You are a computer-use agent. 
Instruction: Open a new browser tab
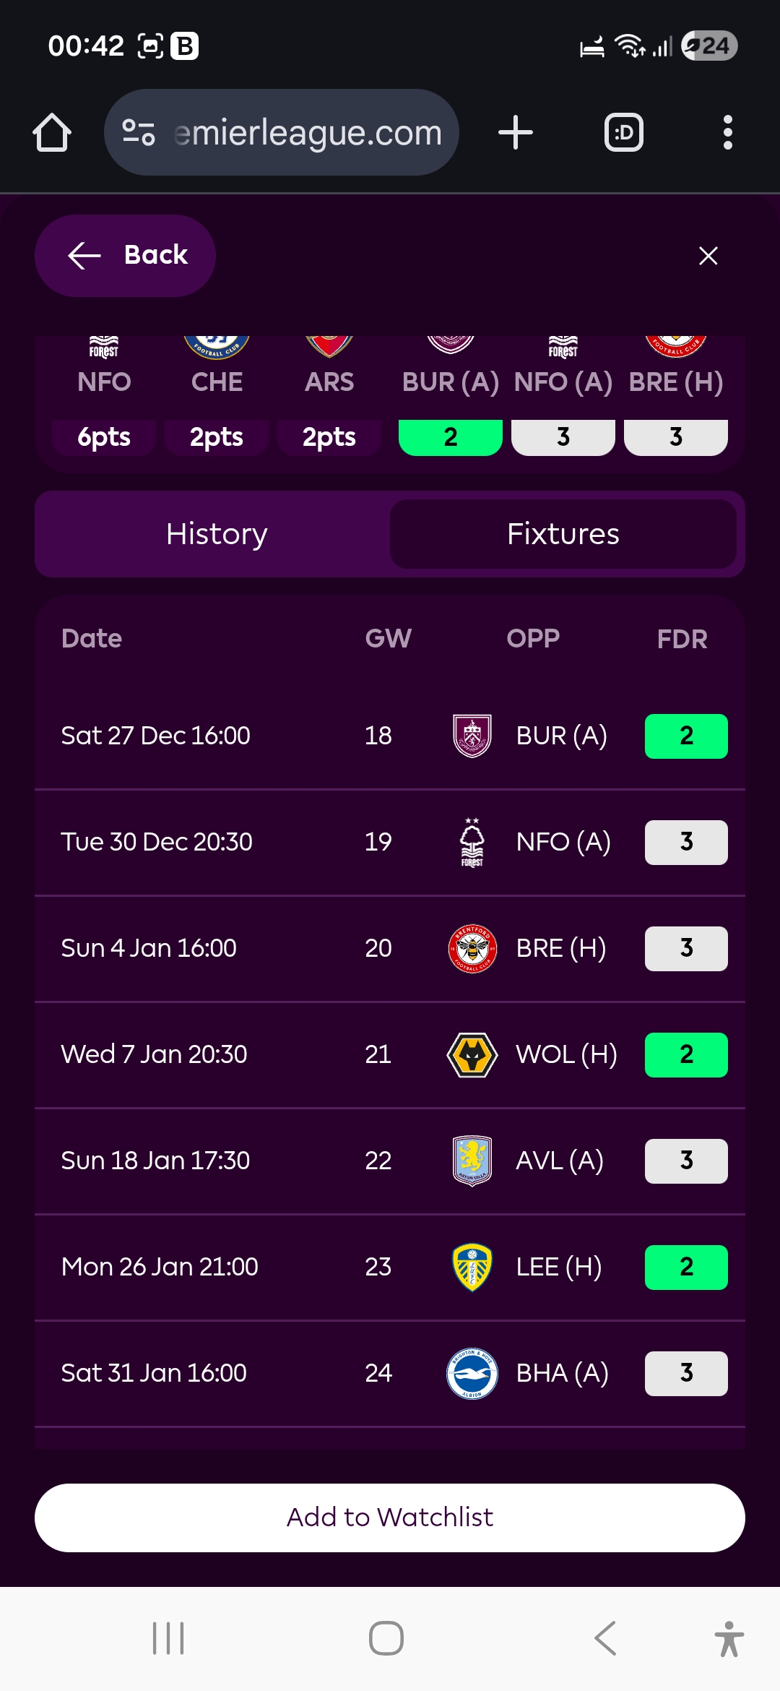point(516,133)
